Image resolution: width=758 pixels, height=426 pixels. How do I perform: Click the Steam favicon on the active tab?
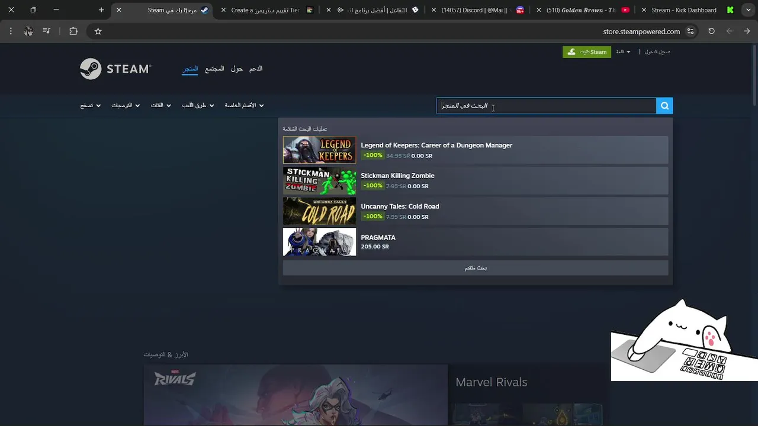click(x=204, y=10)
